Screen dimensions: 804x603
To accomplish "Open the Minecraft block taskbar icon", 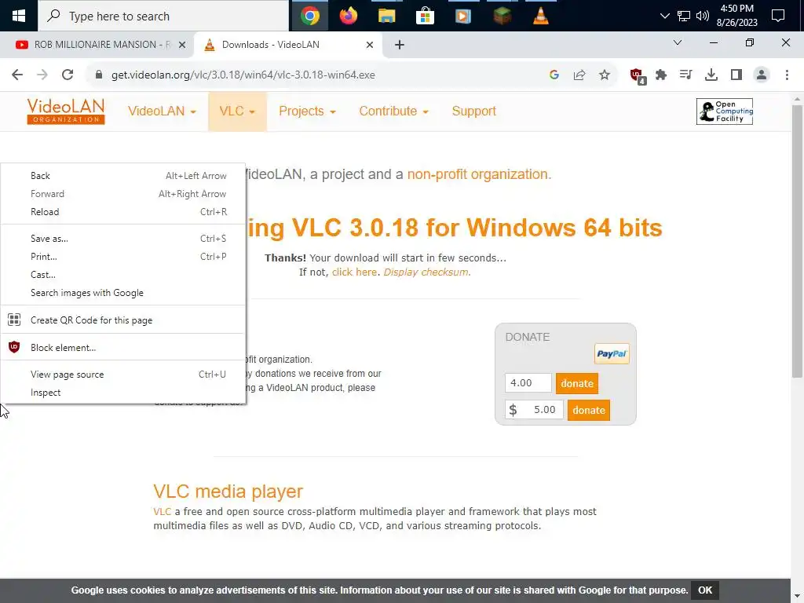I will [502, 16].
